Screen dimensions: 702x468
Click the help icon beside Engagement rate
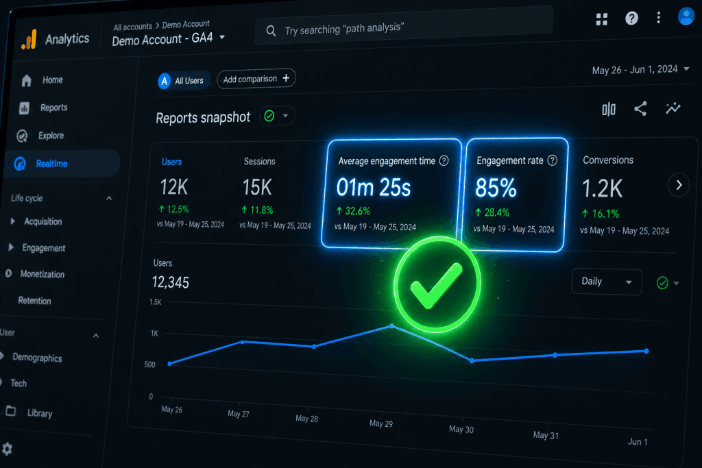[x=553, y=160]
